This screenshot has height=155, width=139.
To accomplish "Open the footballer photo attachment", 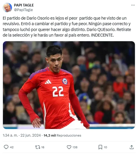I will (69, 85).
